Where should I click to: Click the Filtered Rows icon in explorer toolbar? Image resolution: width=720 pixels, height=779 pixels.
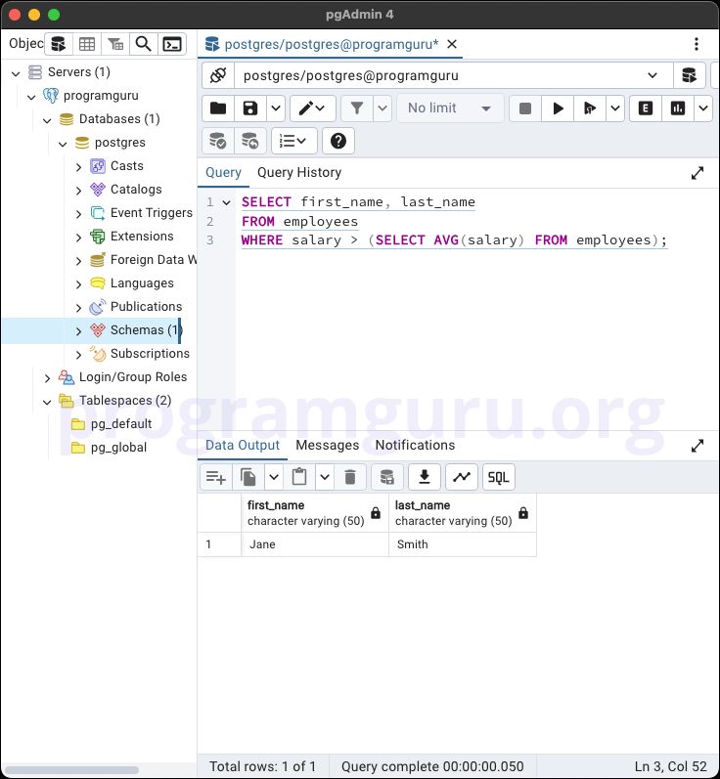point(115,44)
